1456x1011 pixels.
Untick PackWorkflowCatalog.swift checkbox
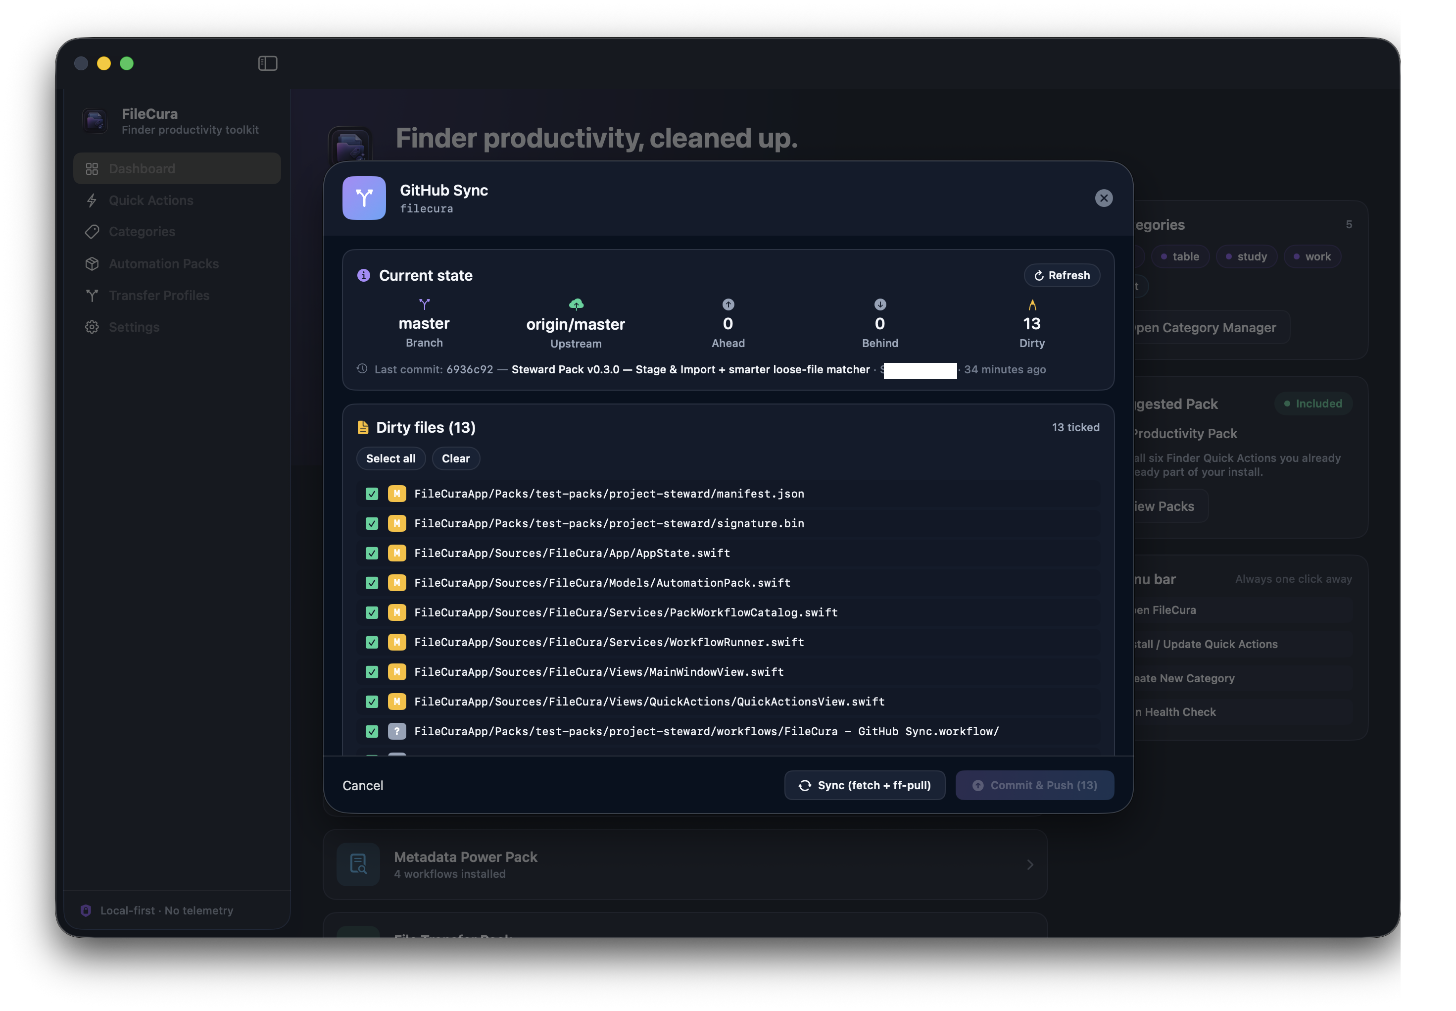pyautogui.click(x=372, y=612)
